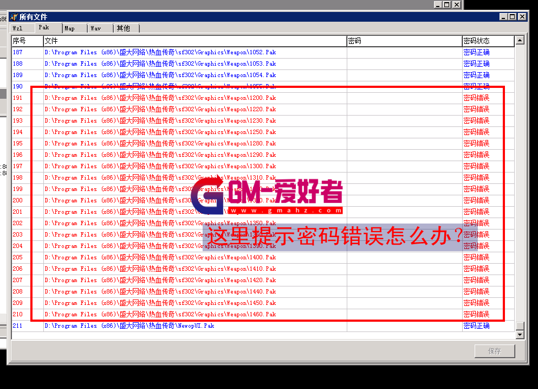
Task: Click the 所有文件 window title icon
Action: pos(14,16)
